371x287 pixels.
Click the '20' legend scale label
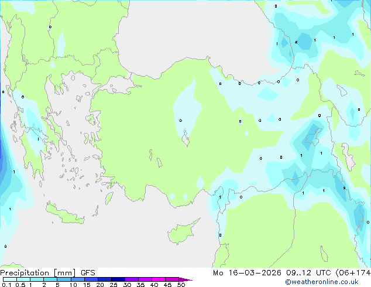click(x=100, y=285)
